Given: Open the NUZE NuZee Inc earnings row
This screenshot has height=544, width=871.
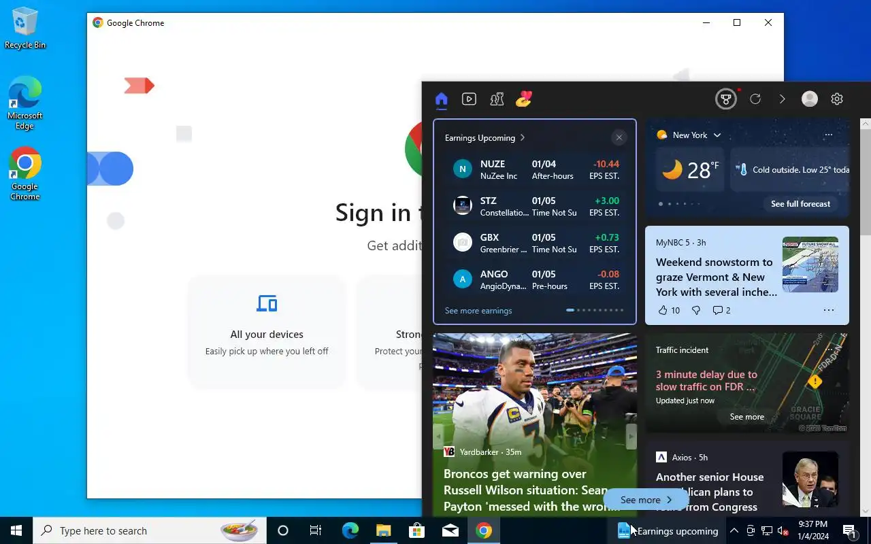Looking at the screenshot, I should 535,169.
